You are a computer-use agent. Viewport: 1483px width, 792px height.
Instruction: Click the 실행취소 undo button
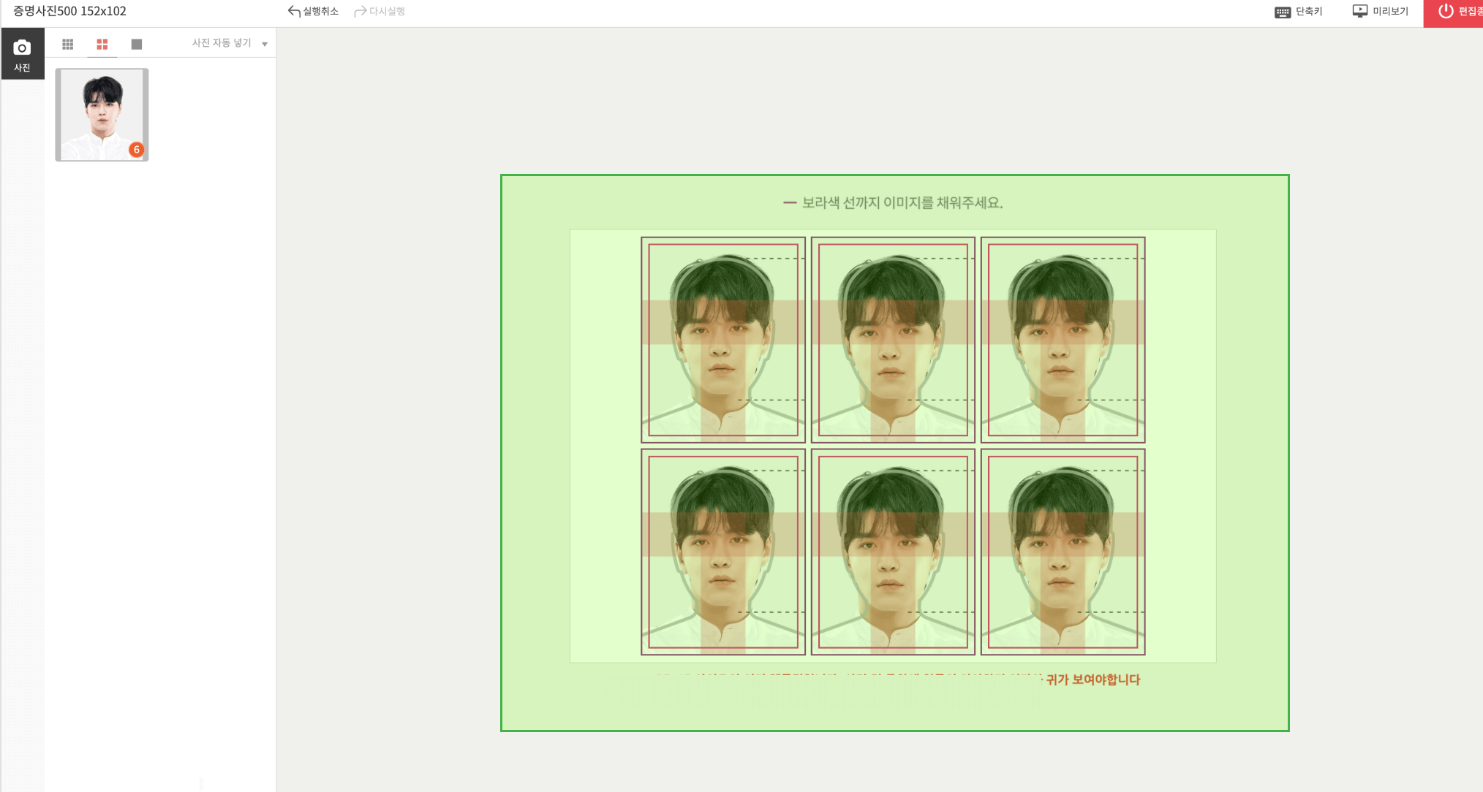click(x=313, y=12)
